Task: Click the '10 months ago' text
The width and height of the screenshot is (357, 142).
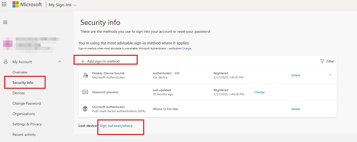Action: coord(163,94)
